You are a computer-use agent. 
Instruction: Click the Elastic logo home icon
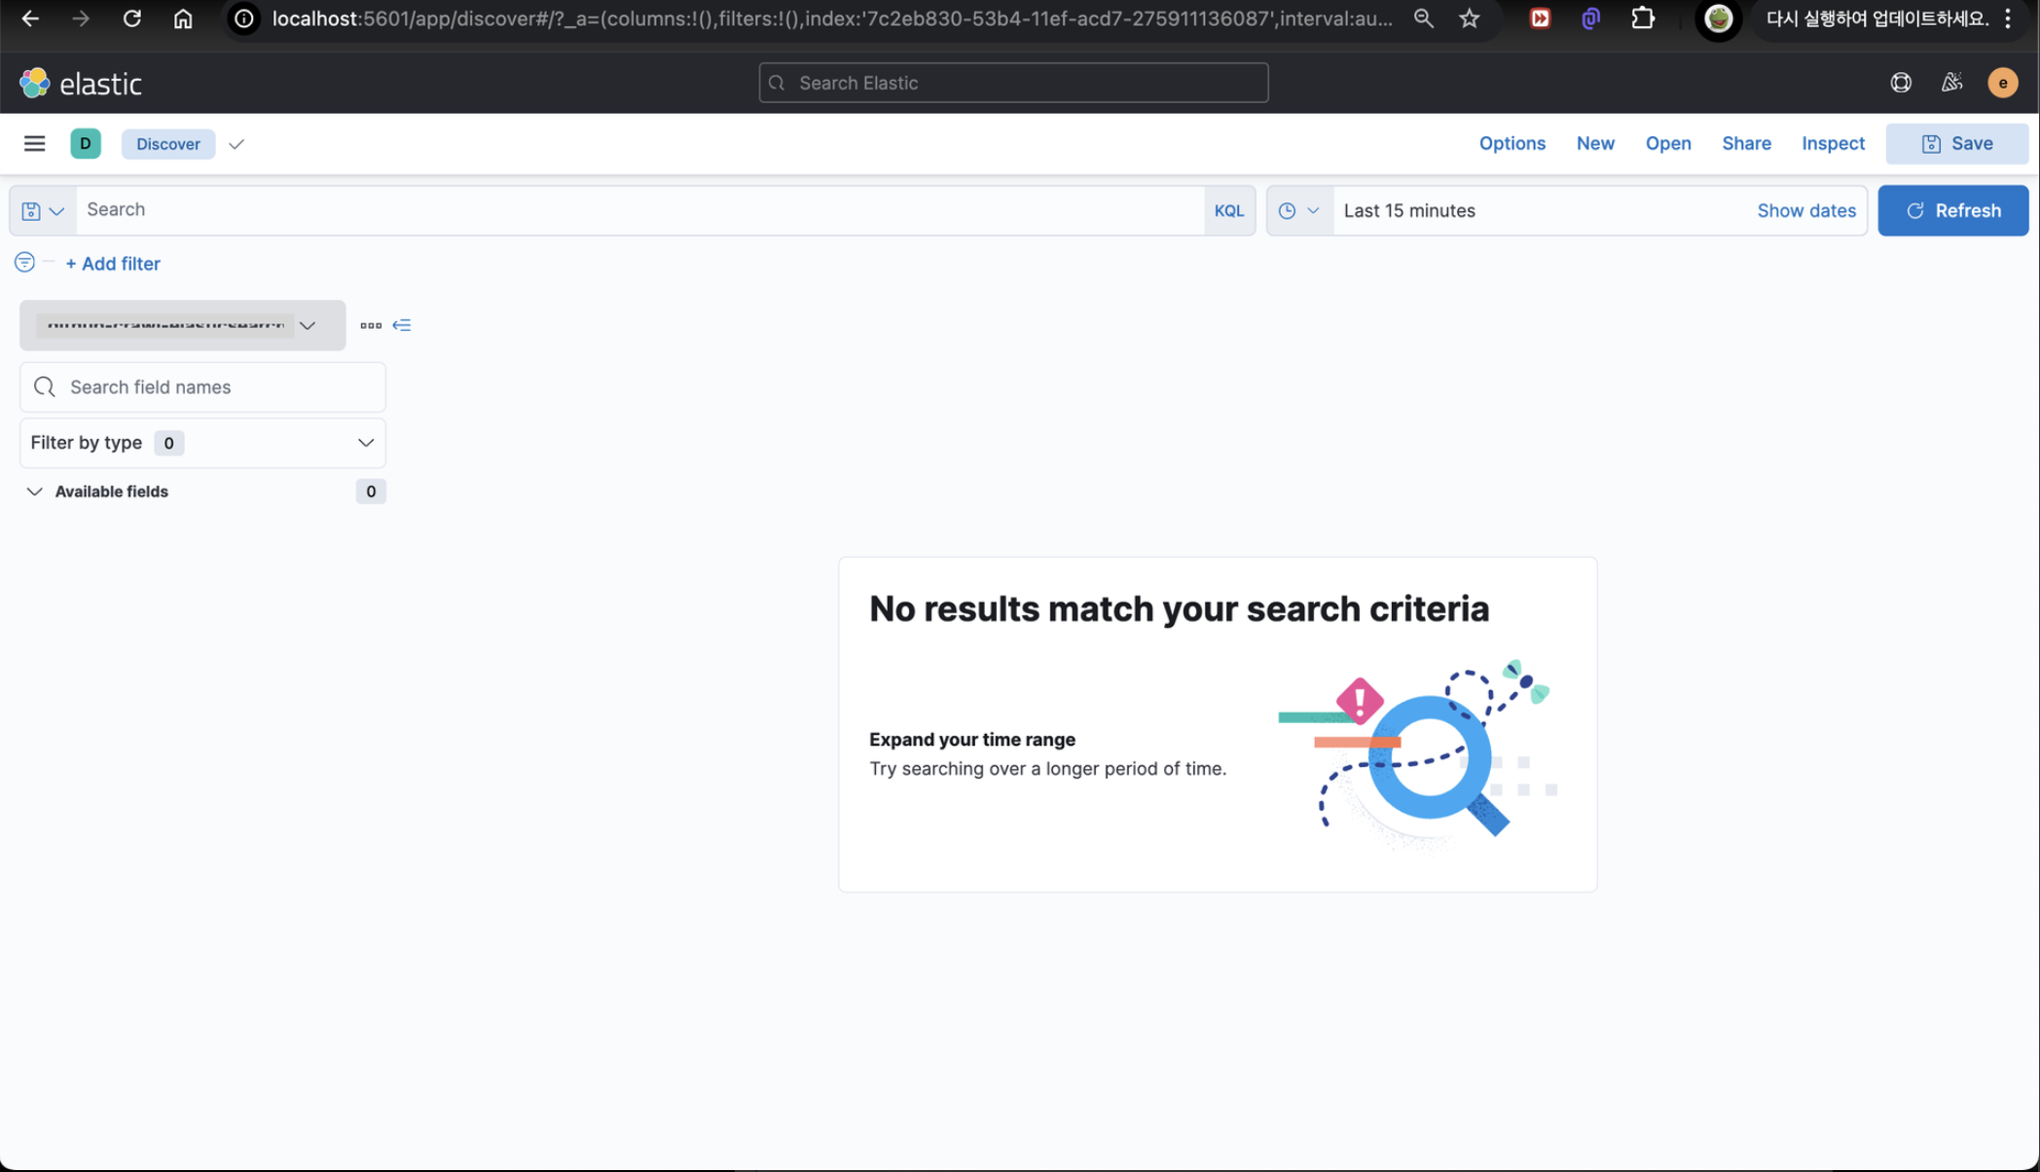click(35, 84)
